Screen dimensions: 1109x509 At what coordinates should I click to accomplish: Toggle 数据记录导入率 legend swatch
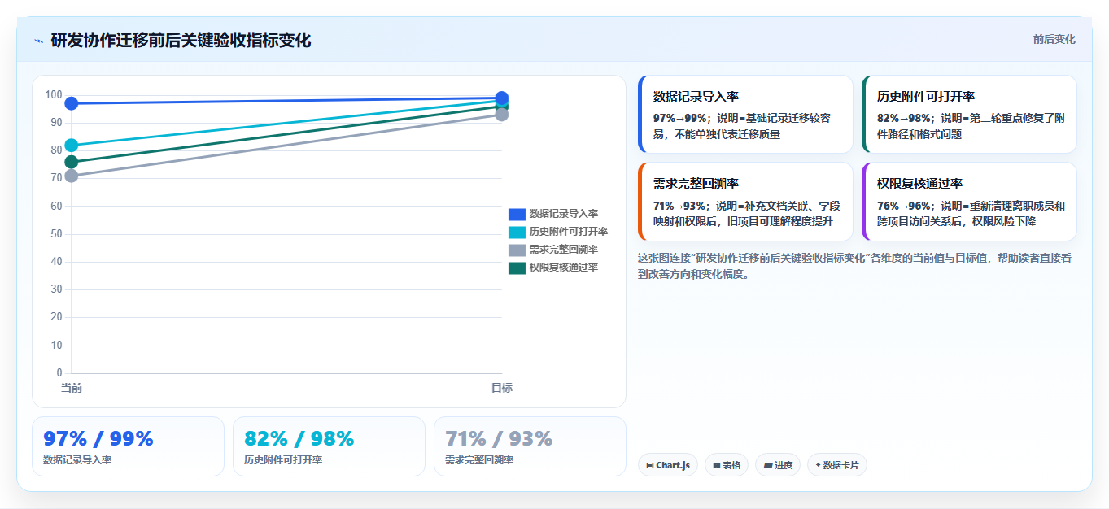(517, 214)
